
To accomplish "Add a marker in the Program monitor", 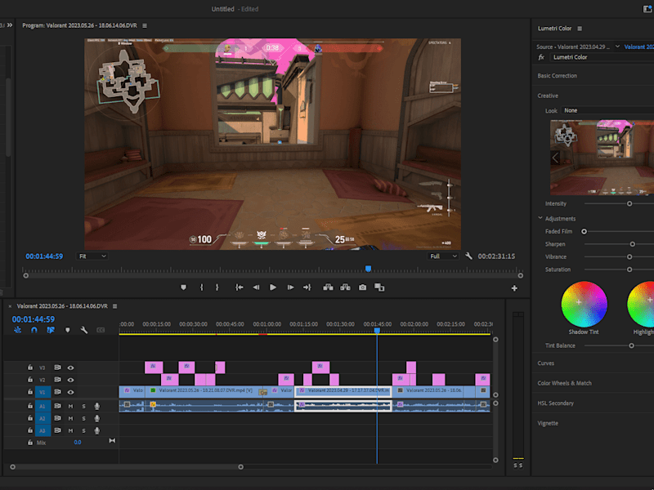I will pyautogui.click(x=183, y=287).
